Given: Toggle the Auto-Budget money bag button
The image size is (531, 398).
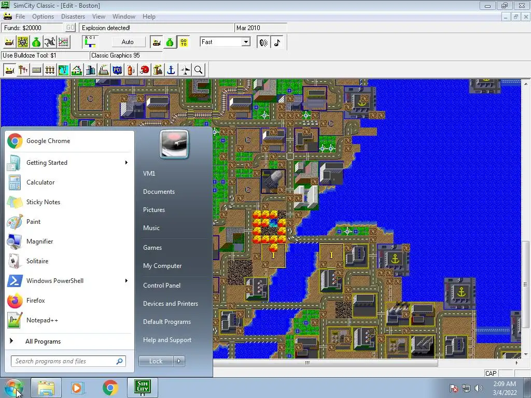Looking at the screenshot, I should [170, 42].
